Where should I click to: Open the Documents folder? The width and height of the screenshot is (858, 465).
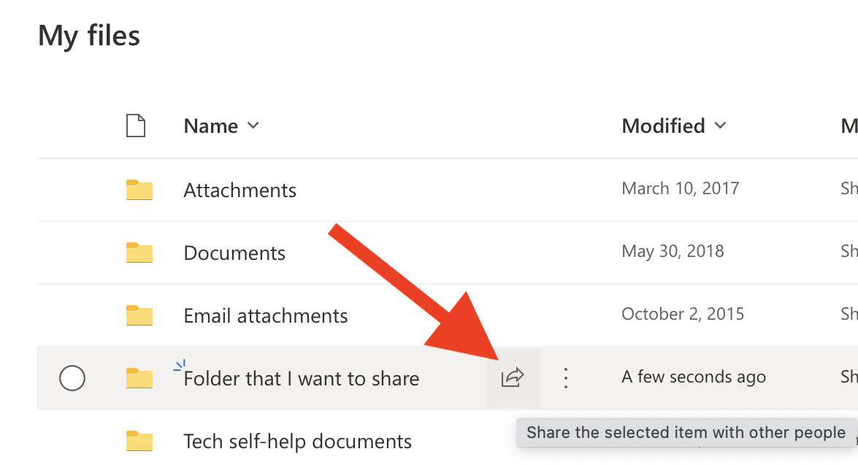pos(234,253)
